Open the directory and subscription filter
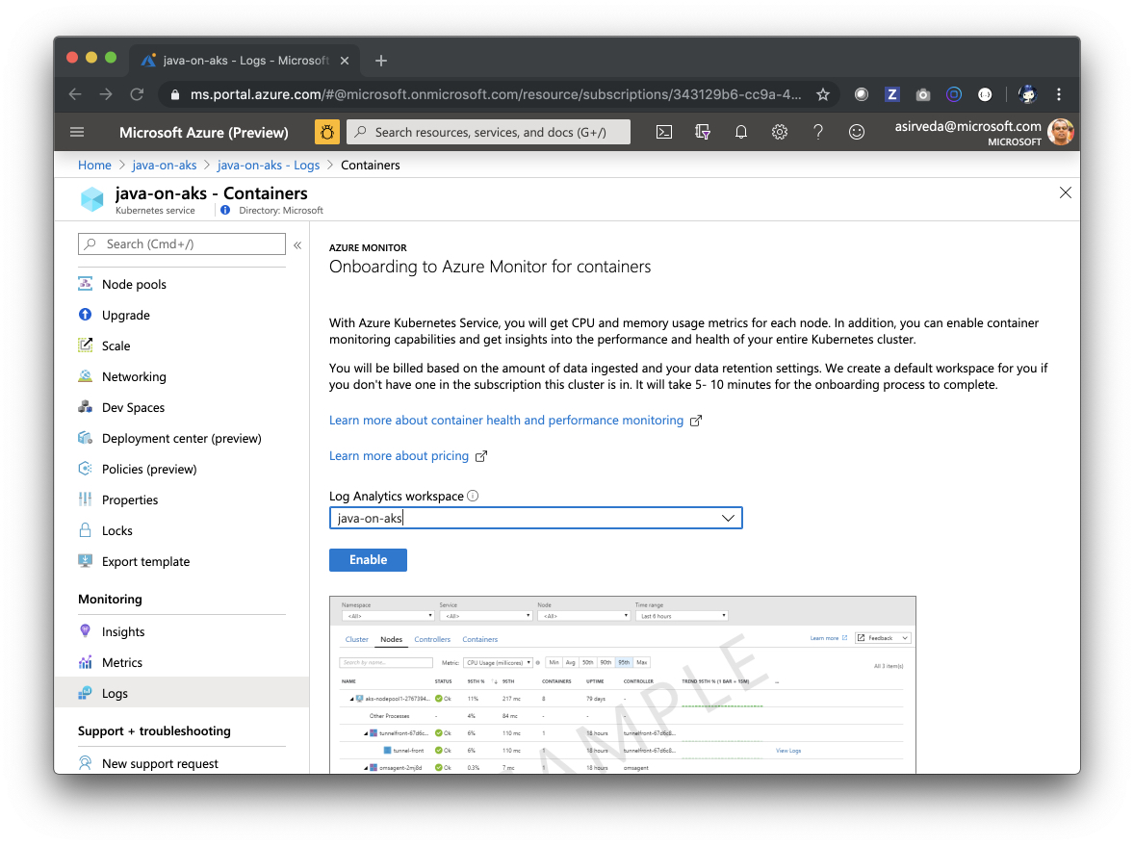 coord(702,132)
